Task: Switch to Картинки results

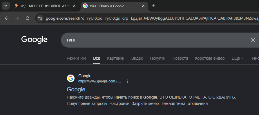Action: [116, 59]
